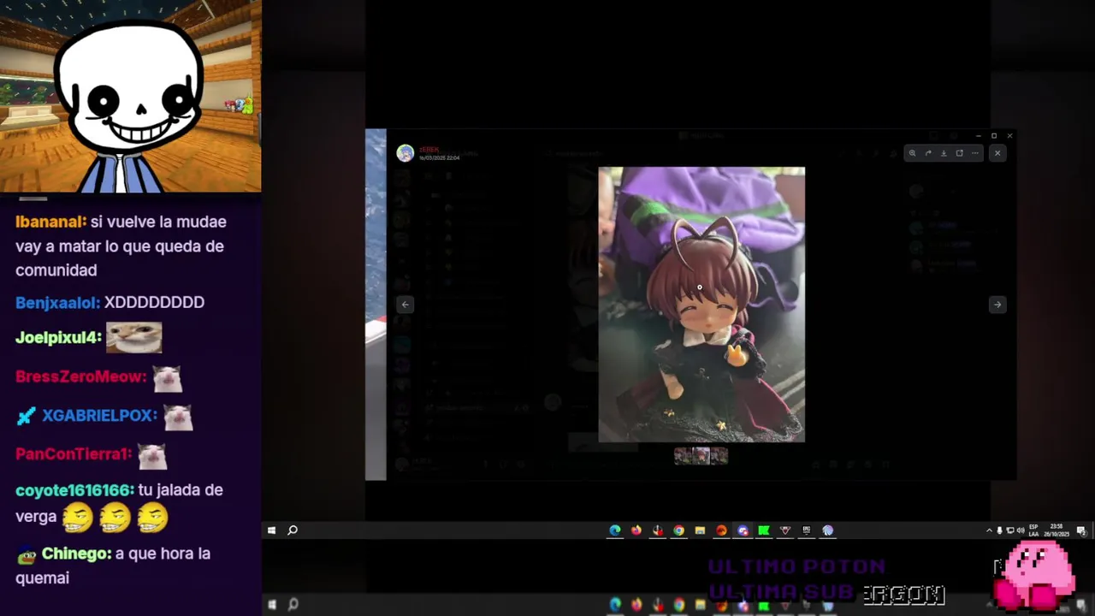The image size is (1095, 616).
Task: Click chat username XGABRIELPOX
Action: click(100, 415)
